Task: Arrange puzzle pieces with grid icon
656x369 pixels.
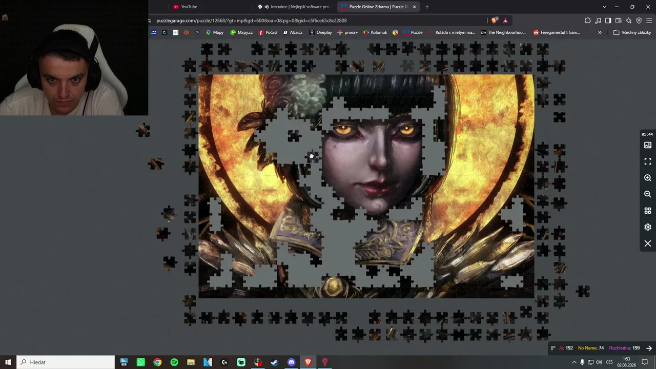Action: (648, 211)
